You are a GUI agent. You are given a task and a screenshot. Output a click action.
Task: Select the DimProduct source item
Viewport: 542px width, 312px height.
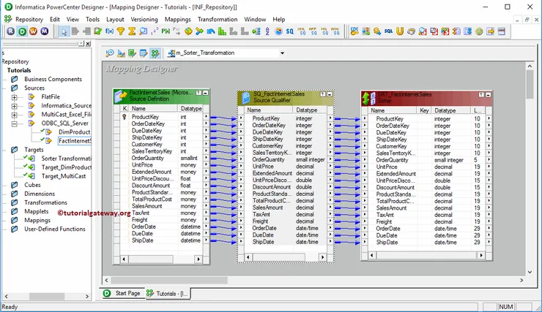click(74, 132)
